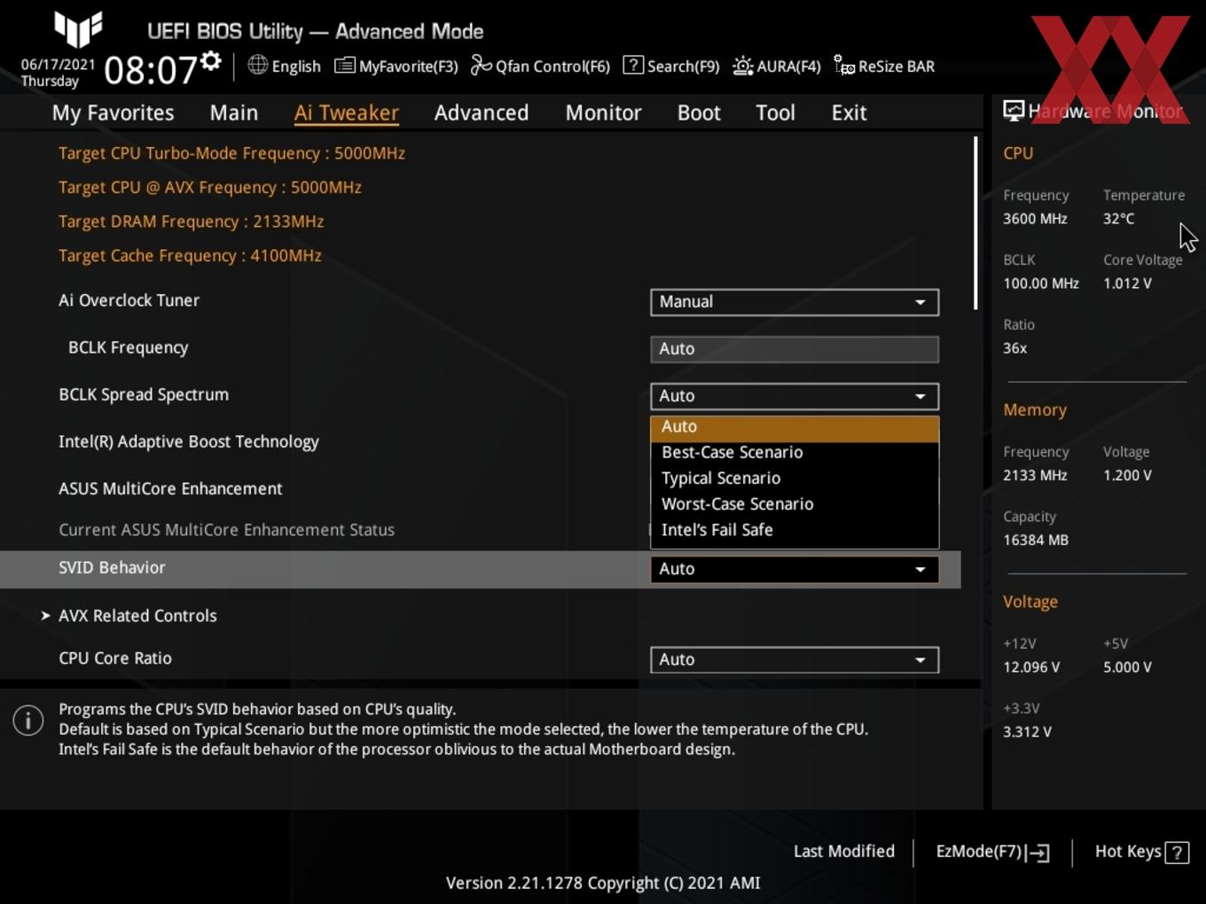The height and width of the screenshot is (904, 1206).
Task: Choose Auto in SVID dropdown list
Action: coord(795,427)
